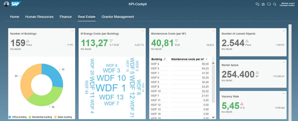Select the Real Estate tab
Screen dimensions: 298x121
coord(87,17)
